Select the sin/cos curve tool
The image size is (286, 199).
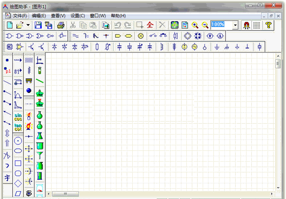(x=18, y=117)
